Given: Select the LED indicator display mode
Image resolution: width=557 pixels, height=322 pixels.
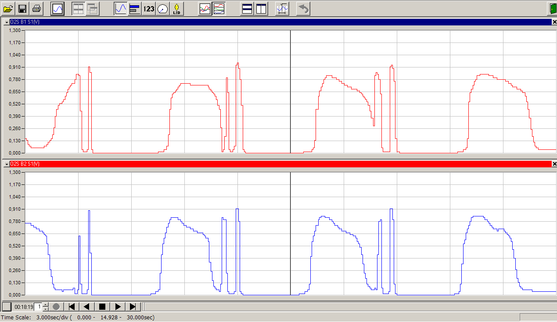Looking at the screenshot, I should coord(177,8).
